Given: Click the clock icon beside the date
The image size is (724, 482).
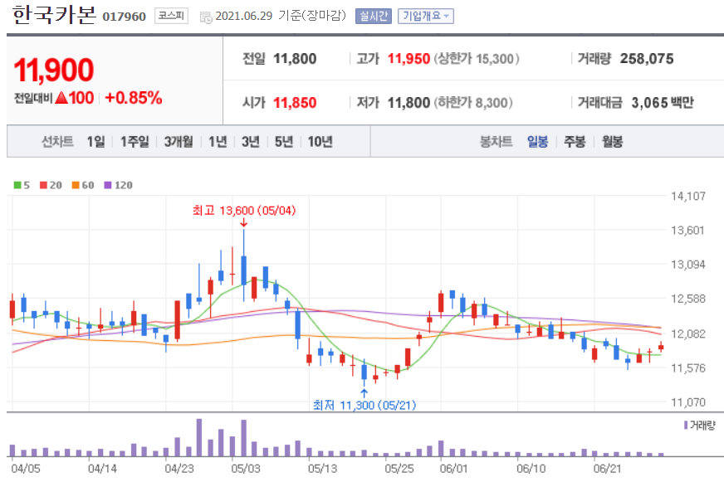Looking at the screenshot, I should [205, 17].
